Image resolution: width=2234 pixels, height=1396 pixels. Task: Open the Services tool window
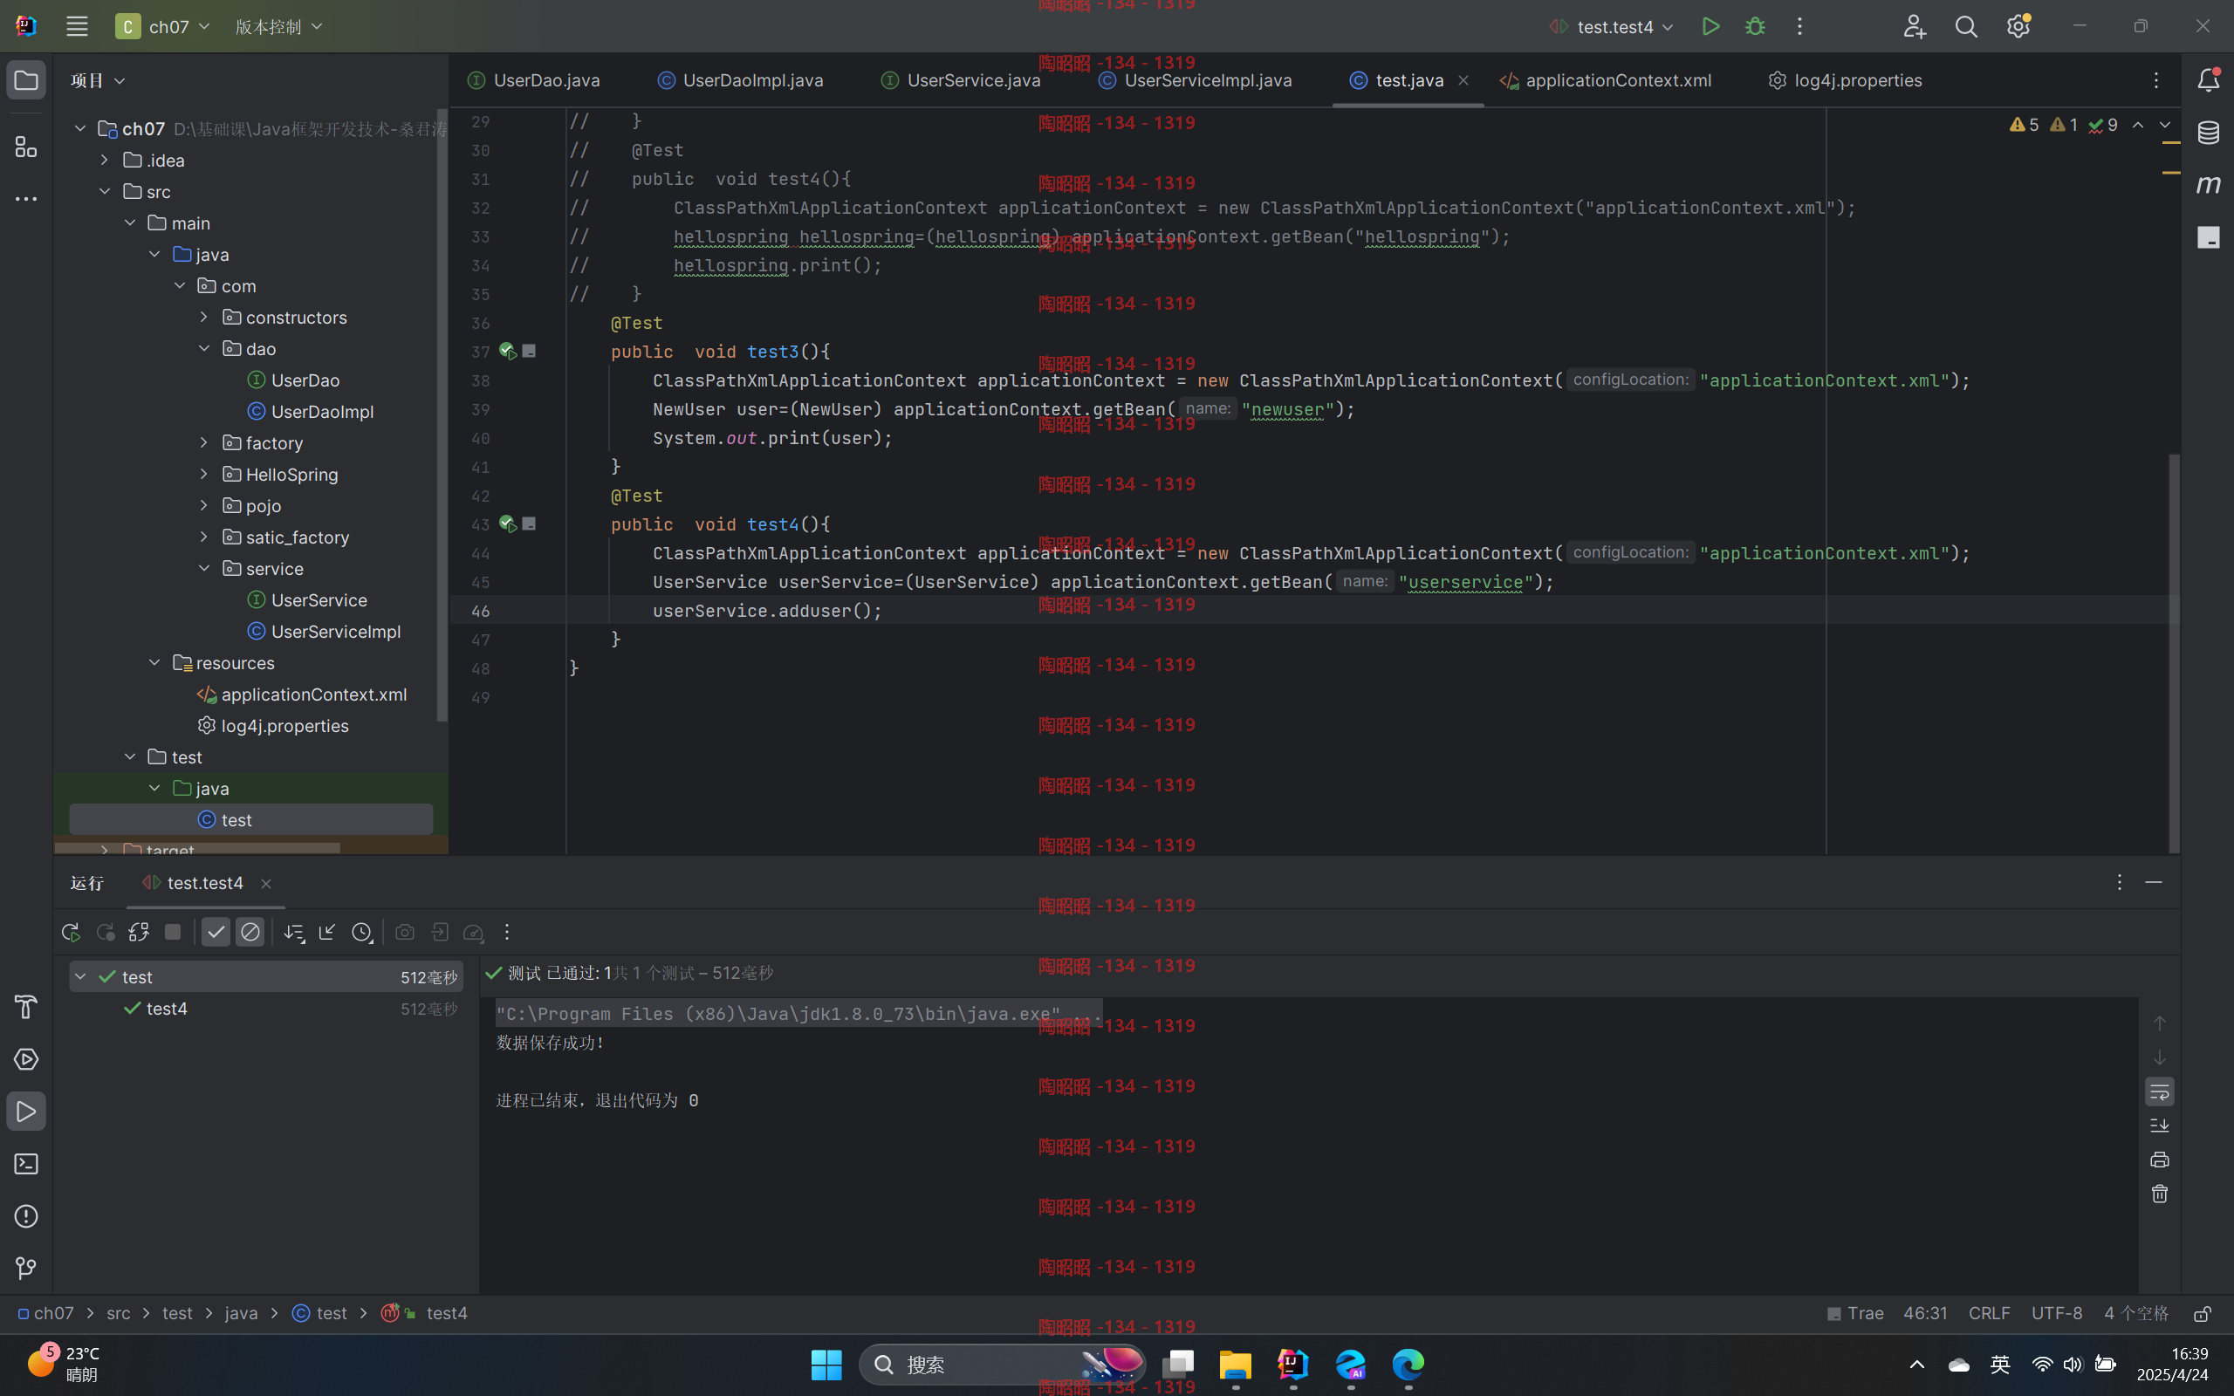(x=26, y=1059)
